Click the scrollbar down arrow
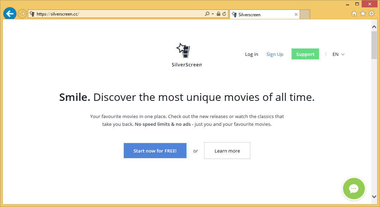This screenshot has height=207, width=380. 374,197
